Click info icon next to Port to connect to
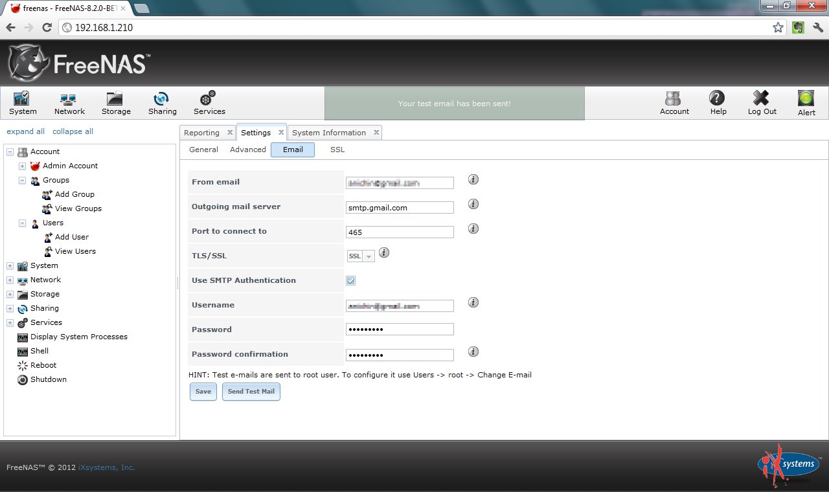The image size is (829, 492). 473,229
